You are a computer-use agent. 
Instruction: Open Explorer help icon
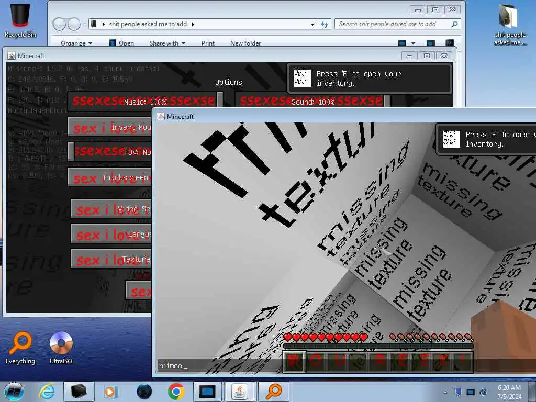(x=450, y=43)
